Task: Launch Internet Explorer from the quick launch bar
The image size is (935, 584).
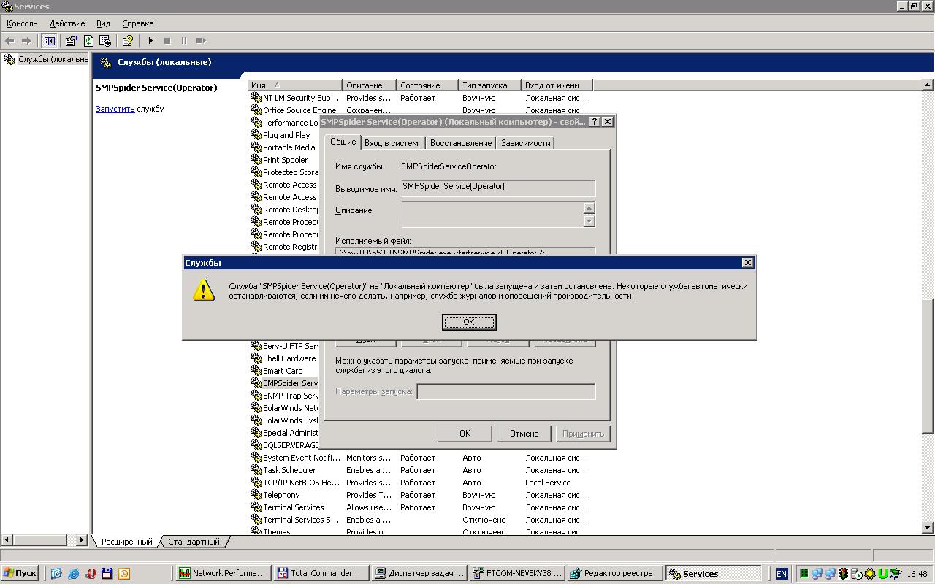Action: coord(74,574)
